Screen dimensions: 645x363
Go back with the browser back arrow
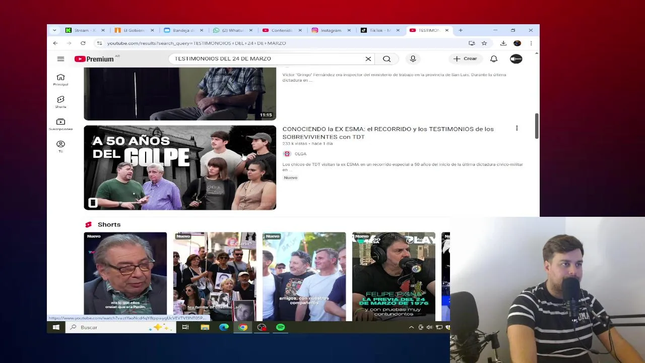(55, 43)
